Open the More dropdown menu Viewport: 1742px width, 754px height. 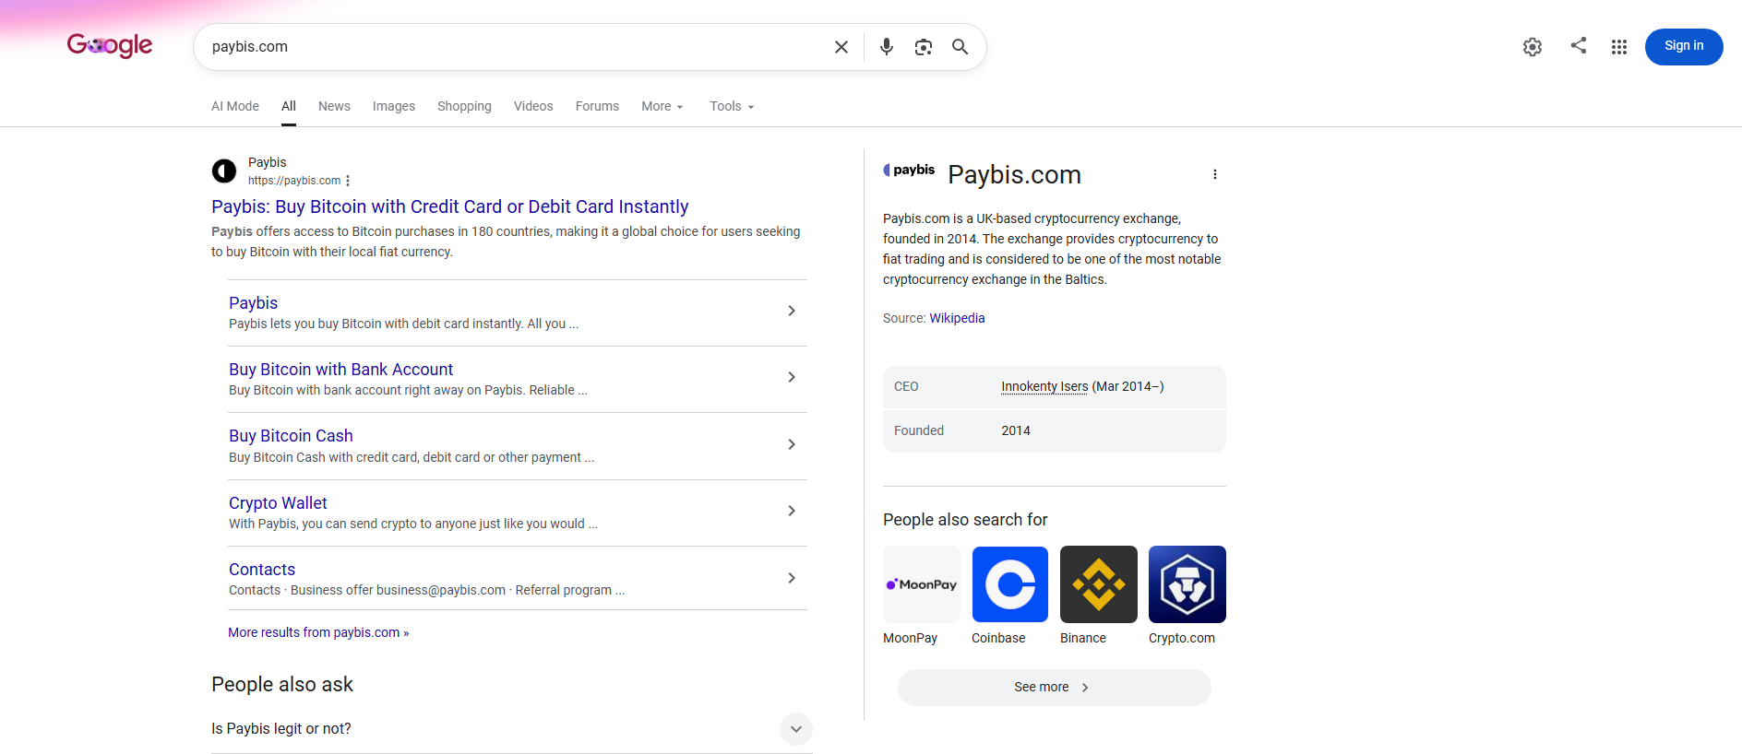tap(662, 106)
